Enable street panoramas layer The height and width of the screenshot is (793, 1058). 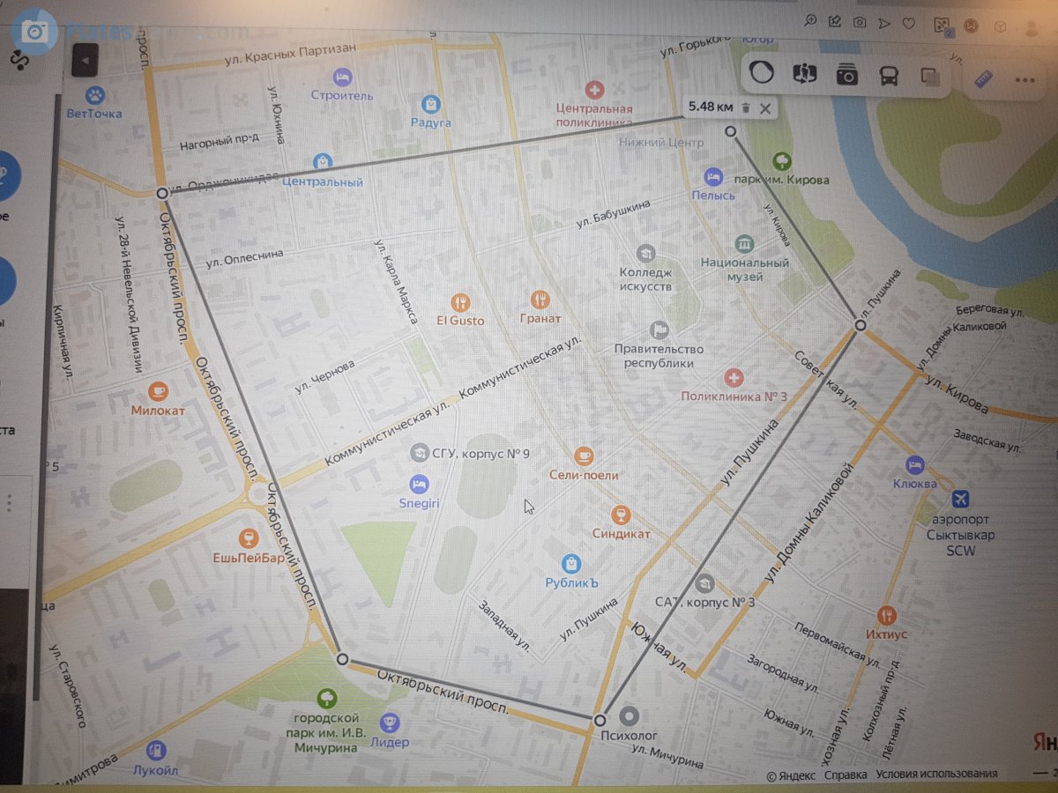[805, 74]
